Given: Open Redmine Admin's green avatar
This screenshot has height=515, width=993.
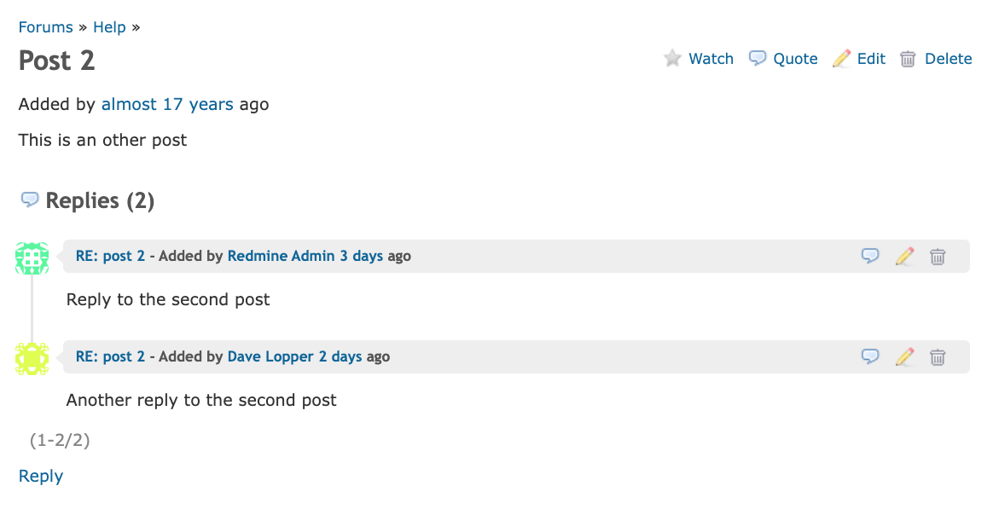Looking at the screenshot, I should point(32,258).
